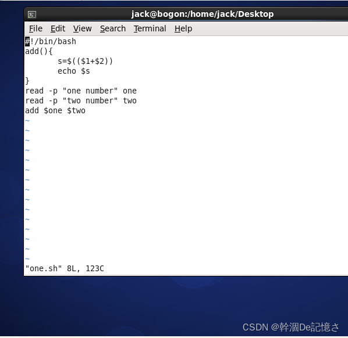Open the Terminal menu
Screen dimensions: 348x338
(x=150, y=28)
